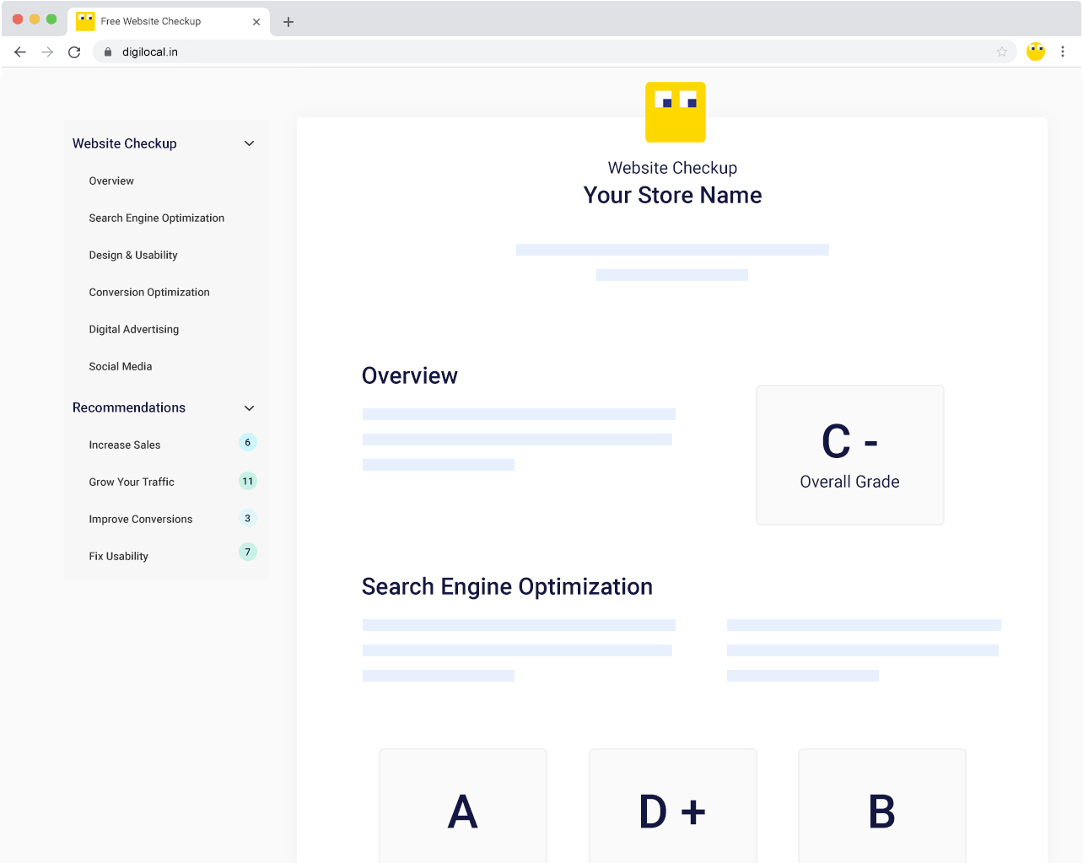Collapse the Website Checkup section chevron
The image size is (1083, 863).
(249, 143)
